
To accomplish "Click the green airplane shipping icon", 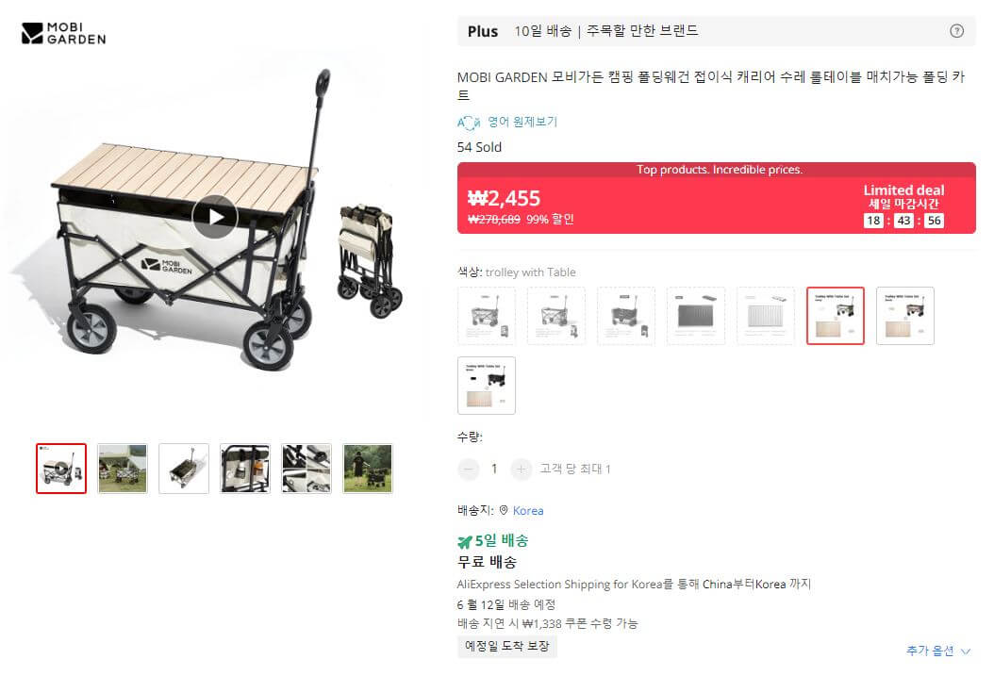I will (463, 540).
